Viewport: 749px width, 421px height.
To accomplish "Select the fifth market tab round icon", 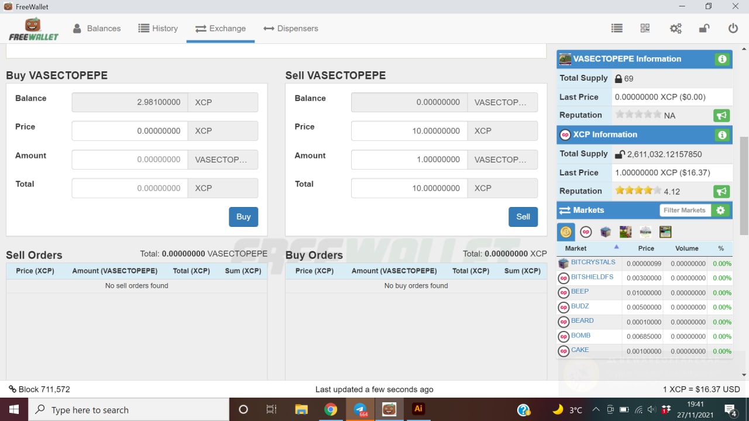I will [645, 232].
